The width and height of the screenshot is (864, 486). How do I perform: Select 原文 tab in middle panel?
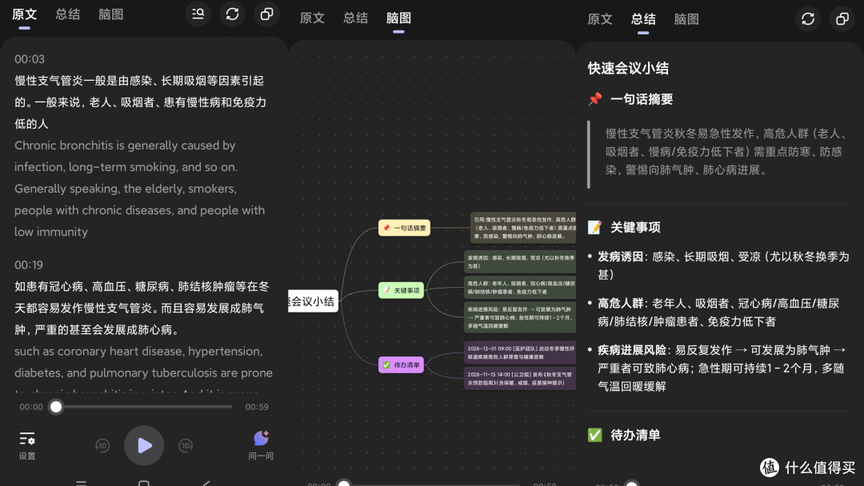click(x=312, y=18)
